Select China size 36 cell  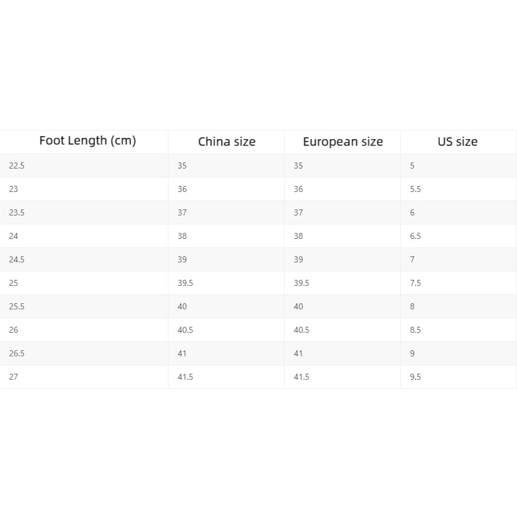click(x=182, y=189)
